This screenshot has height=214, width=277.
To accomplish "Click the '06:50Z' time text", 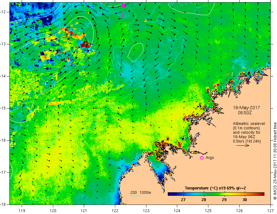I will pos(245,113).
